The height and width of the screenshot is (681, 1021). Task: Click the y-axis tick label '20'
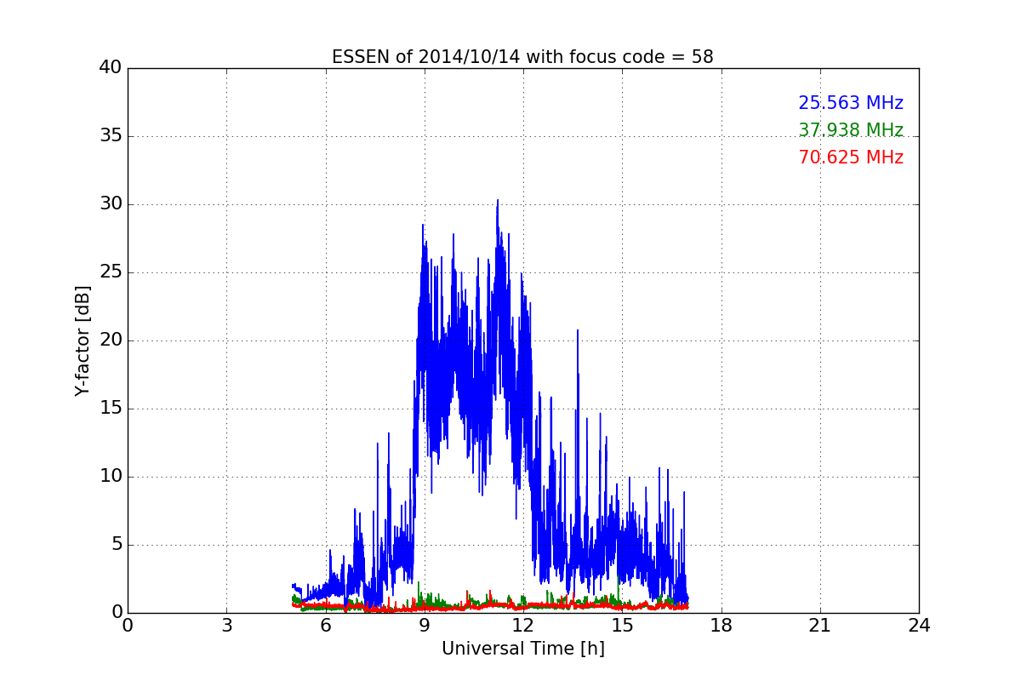(x=110, y=340)
